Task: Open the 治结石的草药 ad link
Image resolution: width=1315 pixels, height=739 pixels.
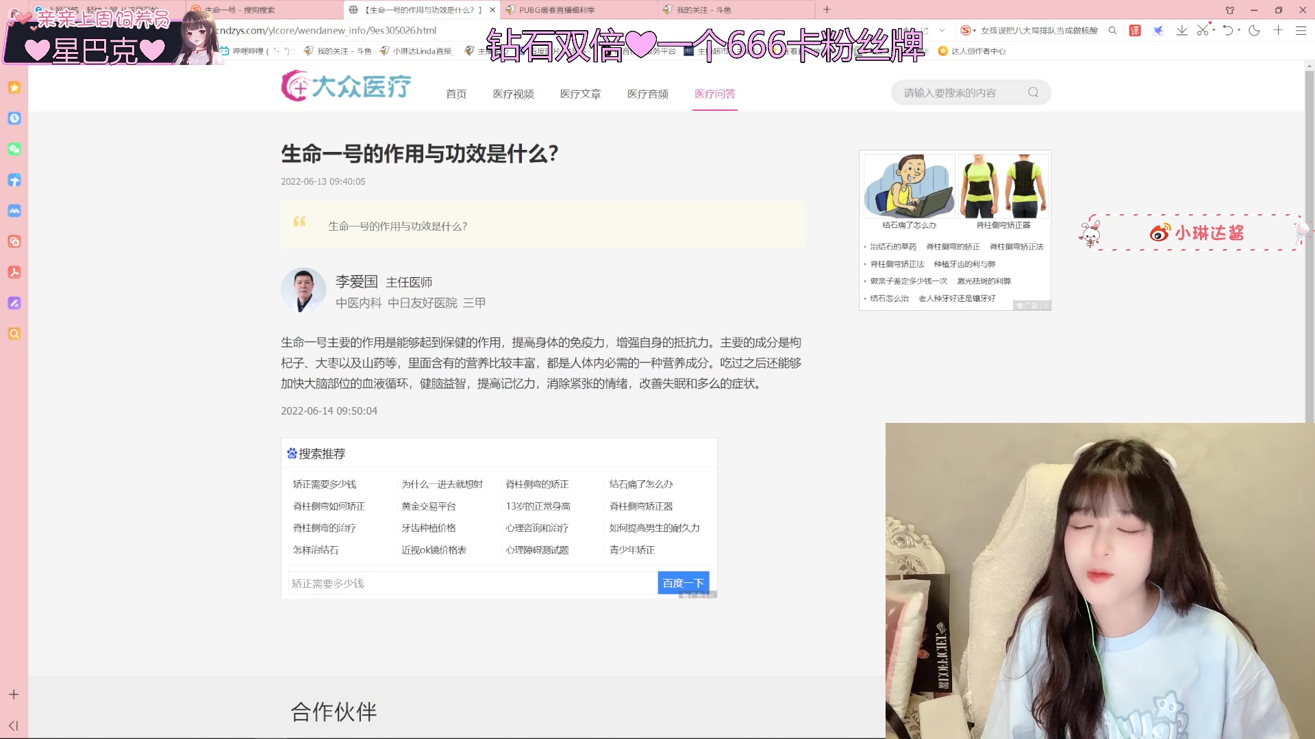Action: [893, 246]
